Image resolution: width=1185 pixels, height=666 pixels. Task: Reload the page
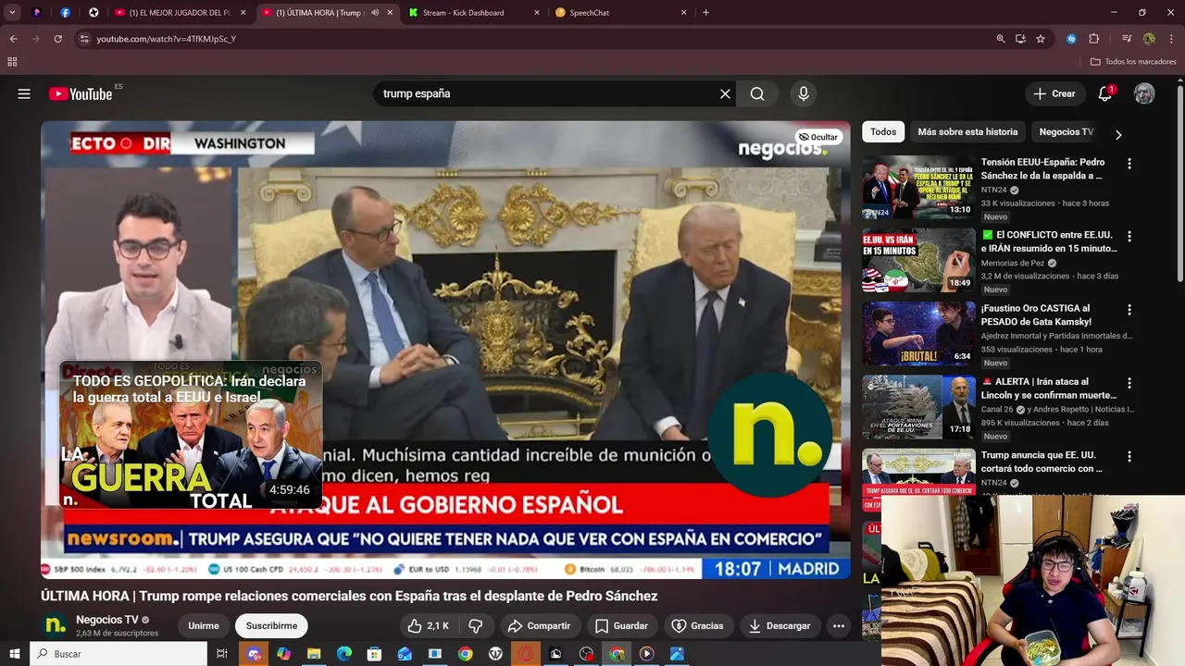click(x=57, y=39)
